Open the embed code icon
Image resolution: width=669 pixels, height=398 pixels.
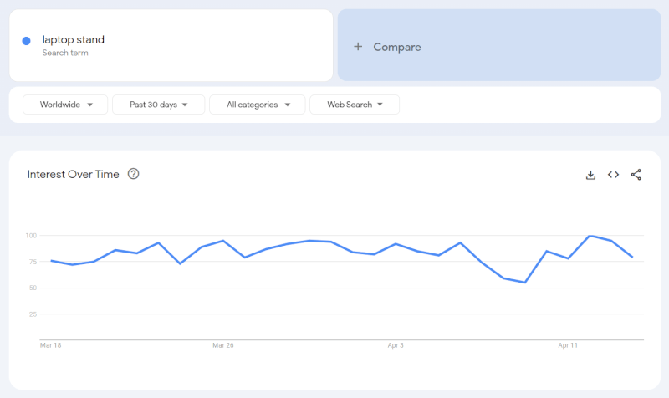(x=613, y=175)
